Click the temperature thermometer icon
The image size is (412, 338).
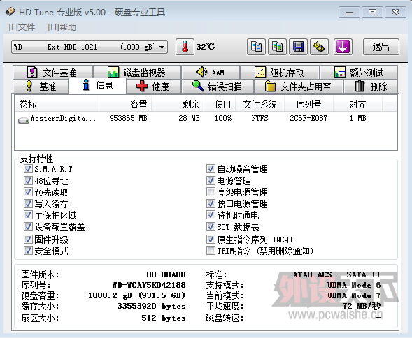[185, 47]
